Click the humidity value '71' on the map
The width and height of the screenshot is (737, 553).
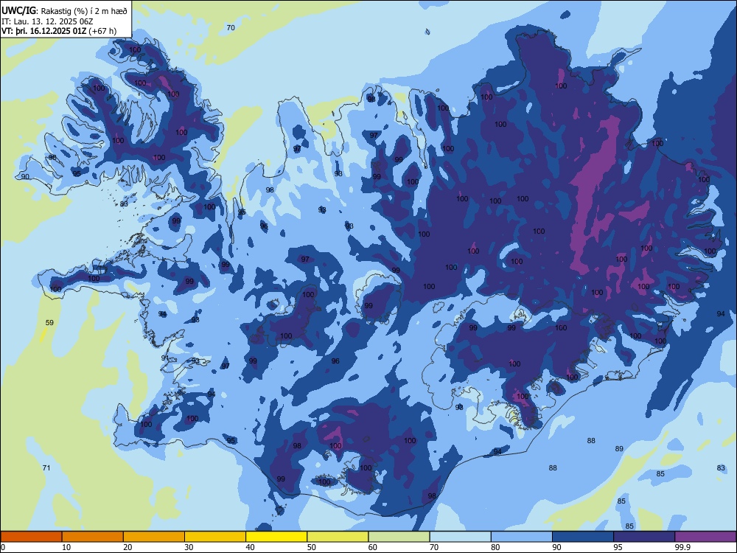[46, 468]
